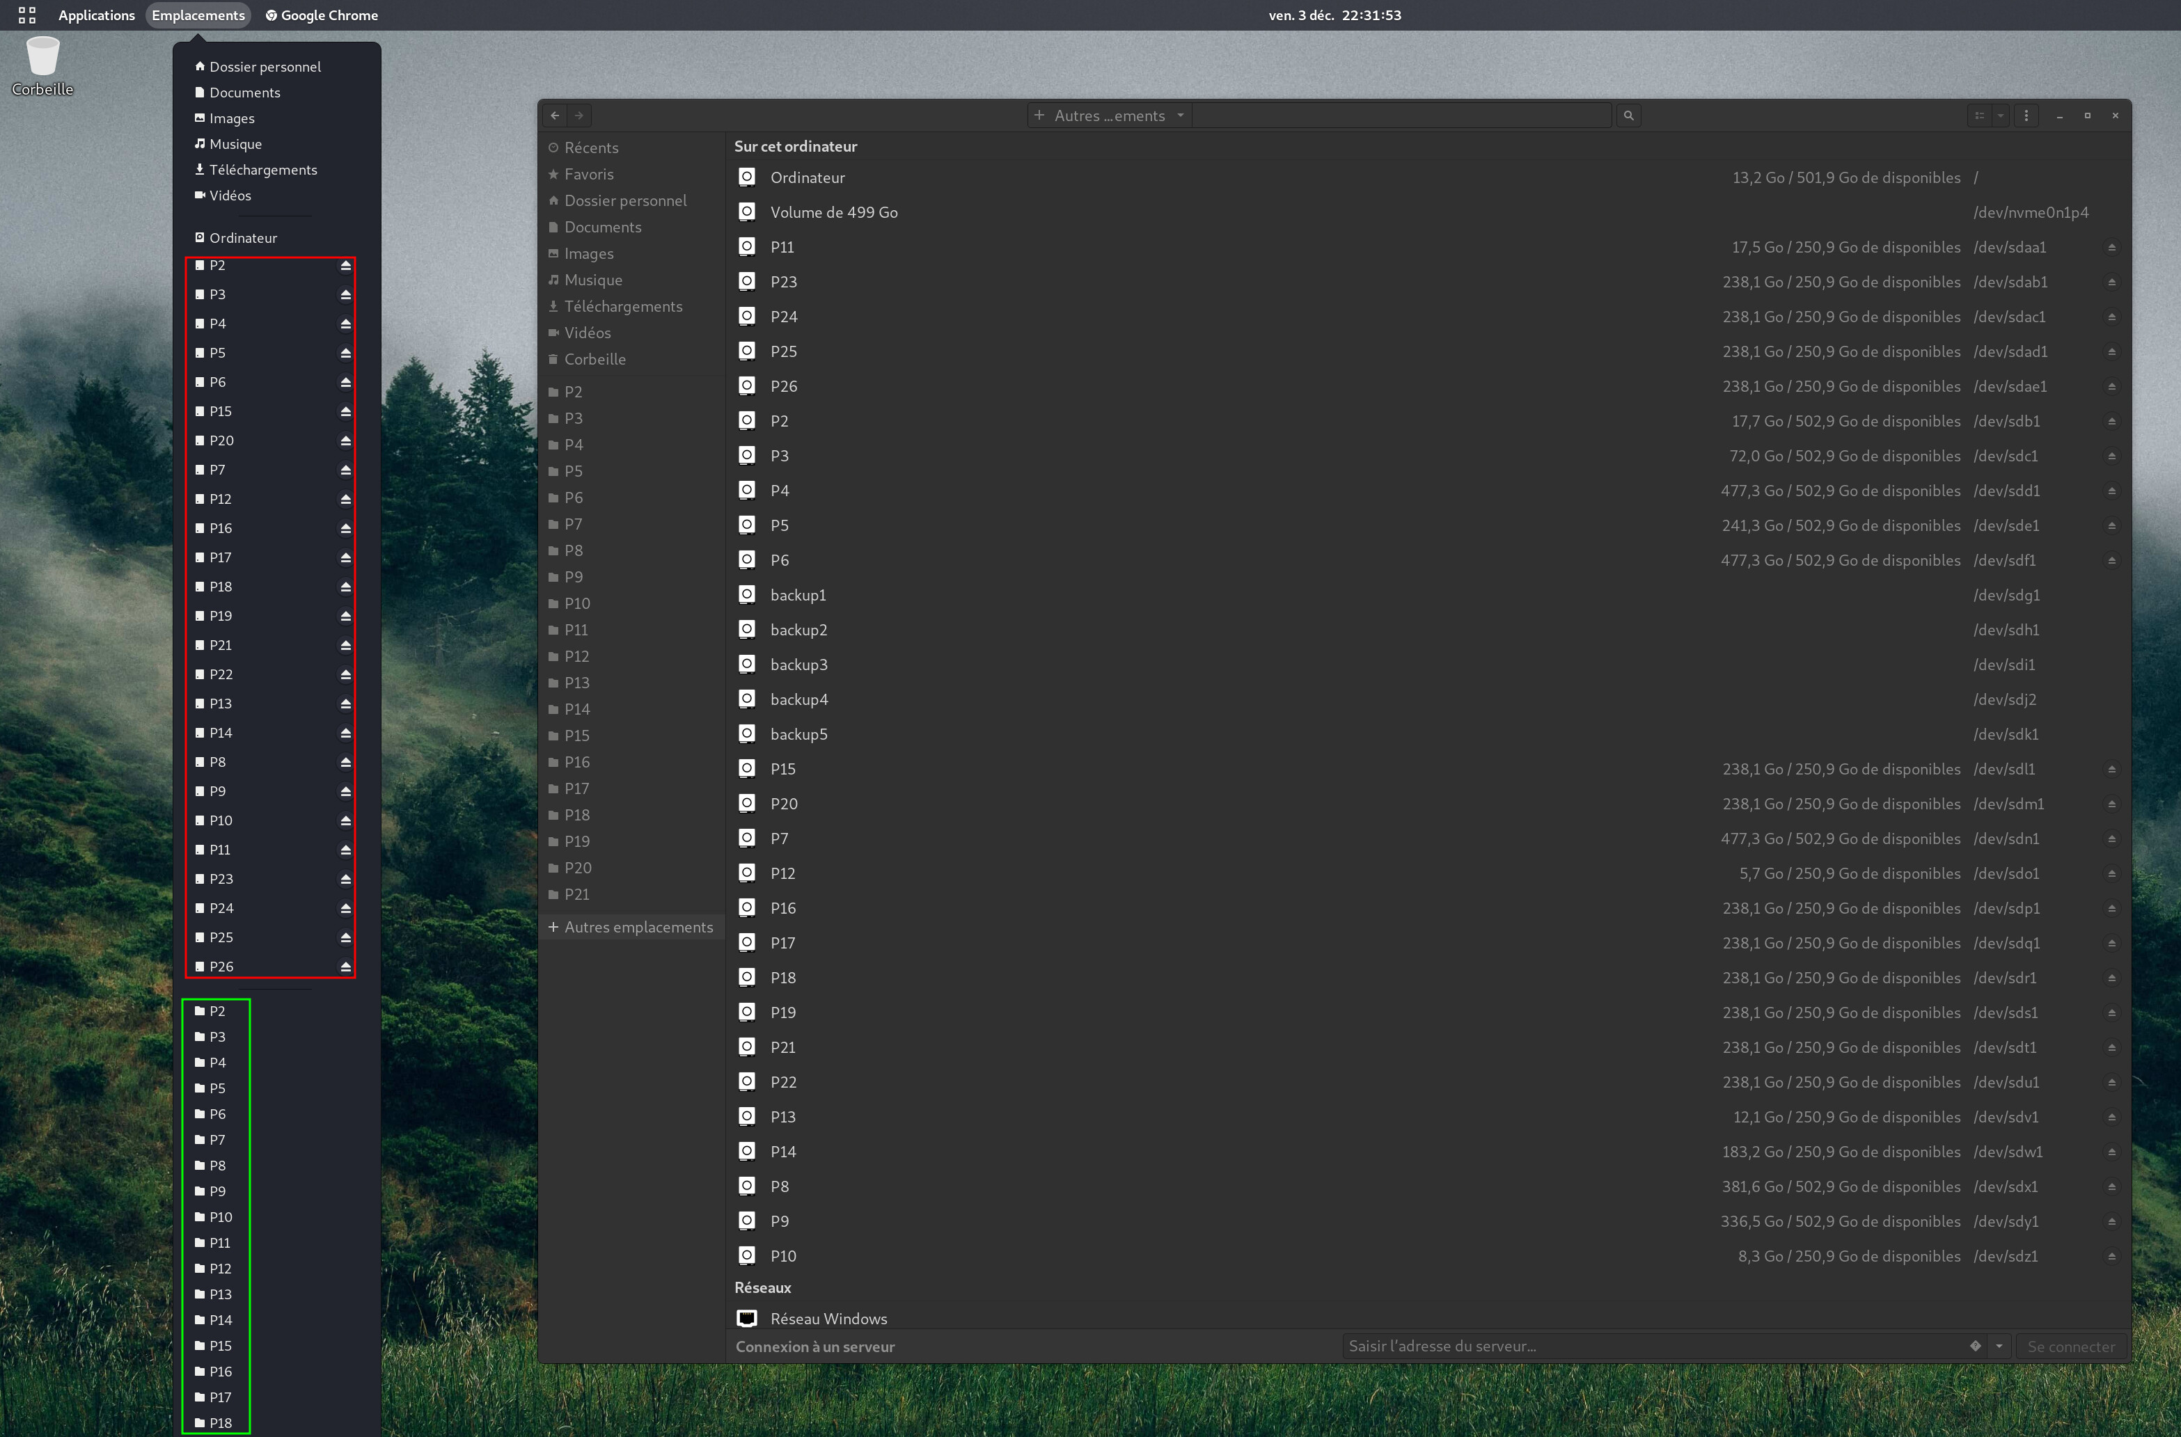Open P9 volume /dev/sdy1 row
The image size is (2181, 1437).
(x=1430, y=1222)
